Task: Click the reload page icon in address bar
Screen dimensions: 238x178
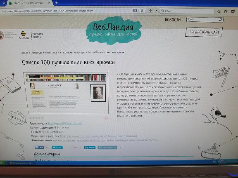Action: pos(142,11)
